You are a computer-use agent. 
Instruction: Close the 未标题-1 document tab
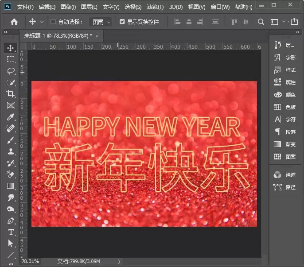[x=97, y=36]
